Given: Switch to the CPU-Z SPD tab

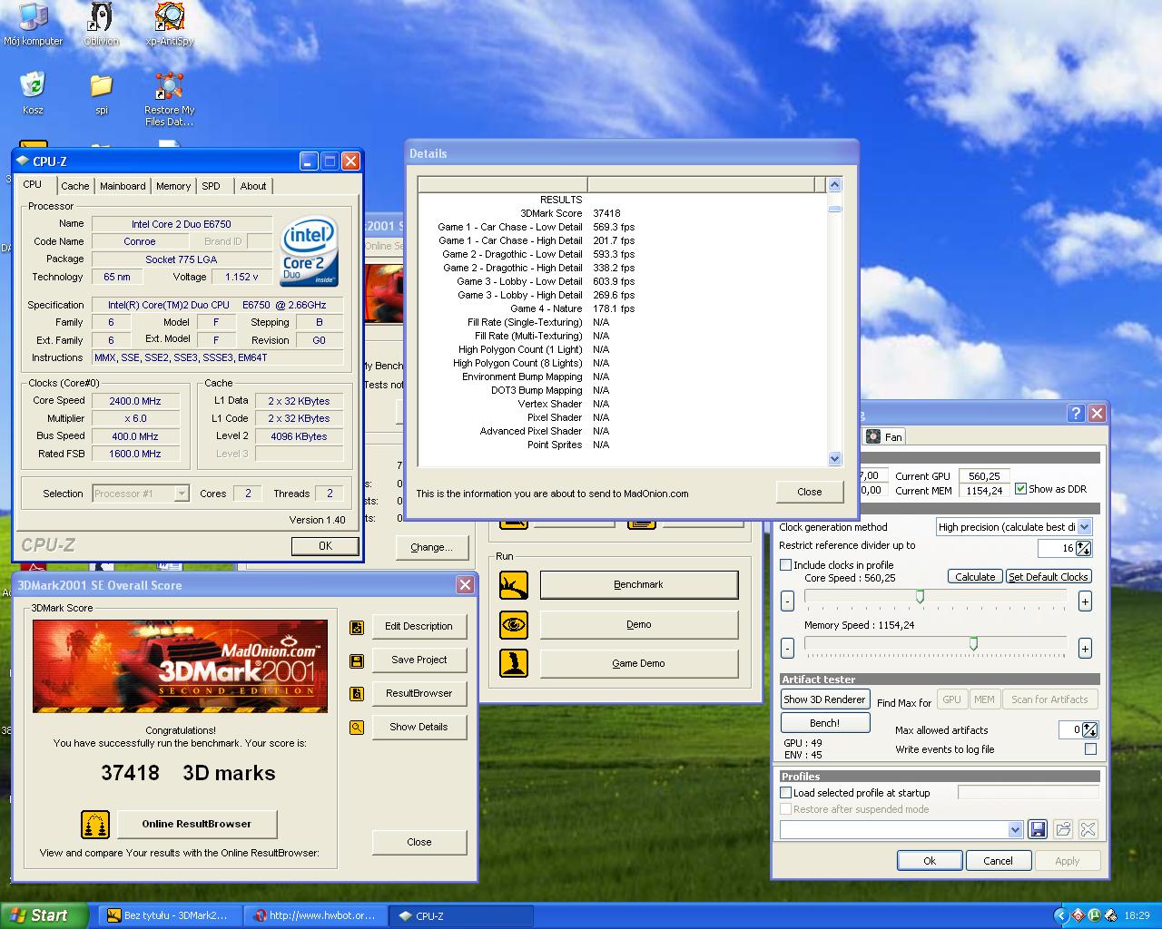Looking at the screenshot, I should coord(211,186).
